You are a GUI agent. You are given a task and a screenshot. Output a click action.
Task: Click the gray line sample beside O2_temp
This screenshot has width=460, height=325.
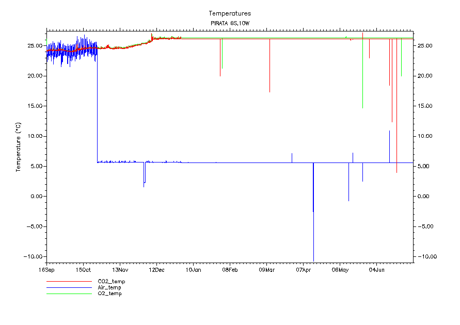[69, 294]
